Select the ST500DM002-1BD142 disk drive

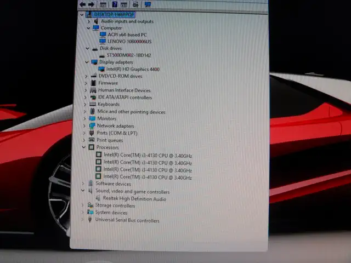click(x=129, y=55)
